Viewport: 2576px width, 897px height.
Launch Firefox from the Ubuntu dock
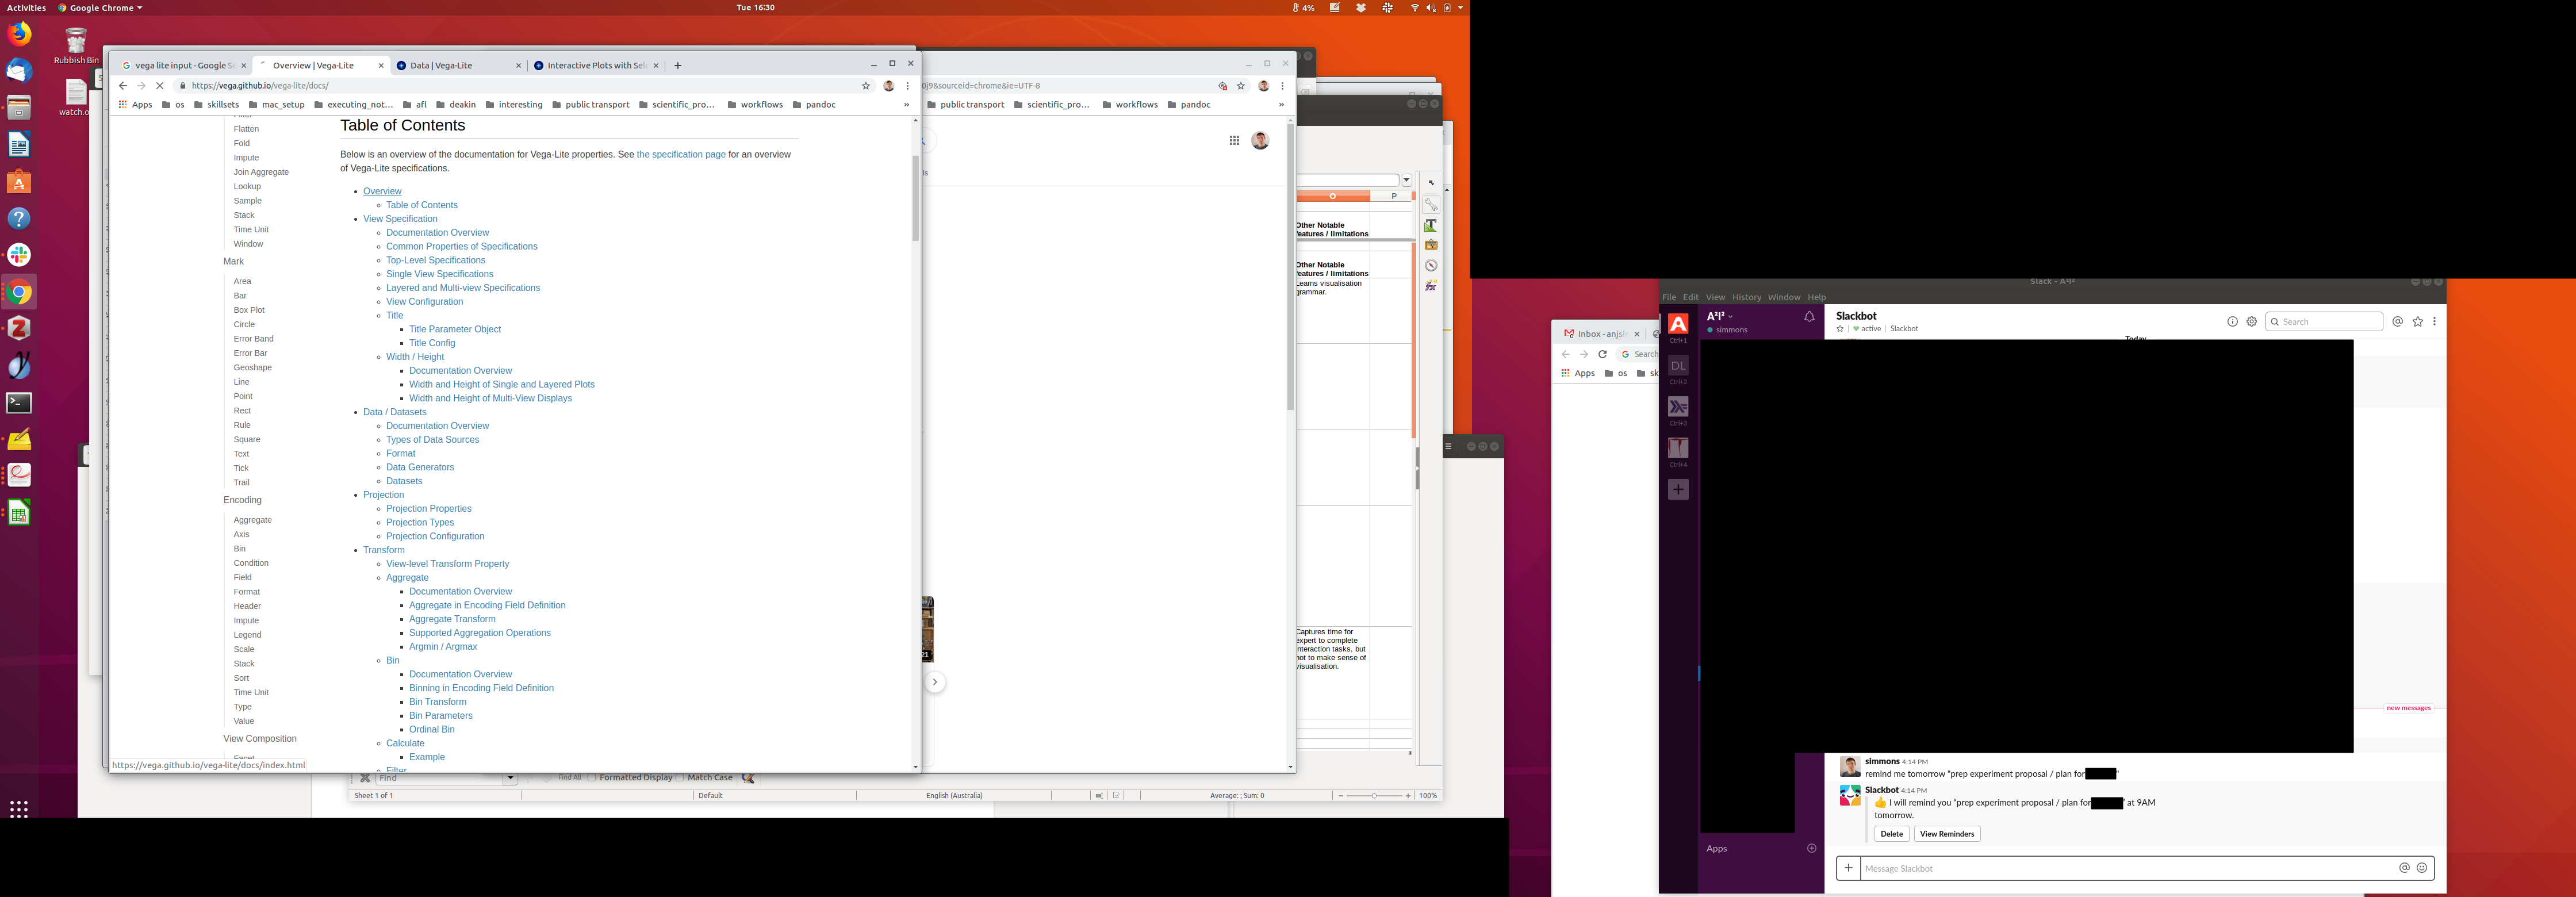coord(19,34)
